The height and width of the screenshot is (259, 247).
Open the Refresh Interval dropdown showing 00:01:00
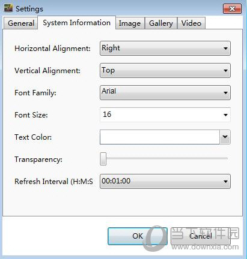pos(165,181)
